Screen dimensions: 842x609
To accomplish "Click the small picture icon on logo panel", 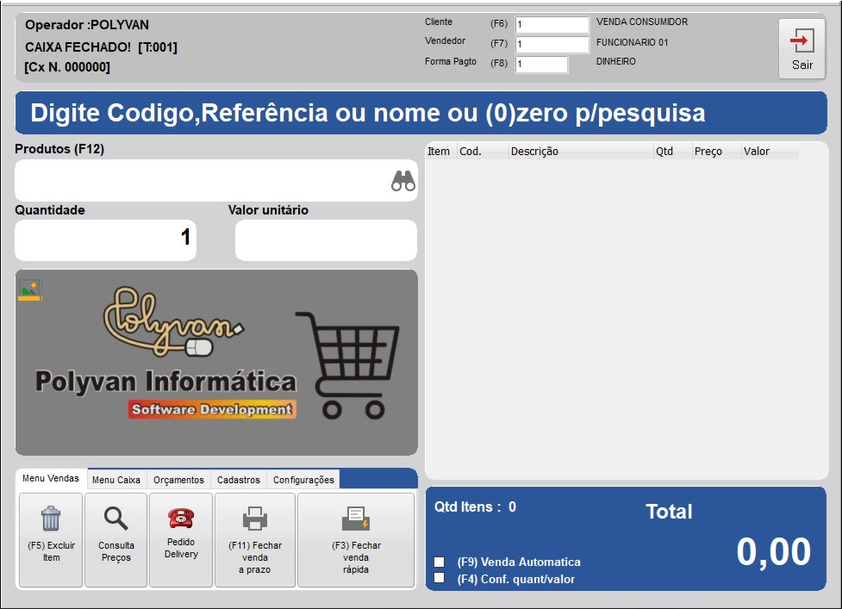I will (29, 289).
